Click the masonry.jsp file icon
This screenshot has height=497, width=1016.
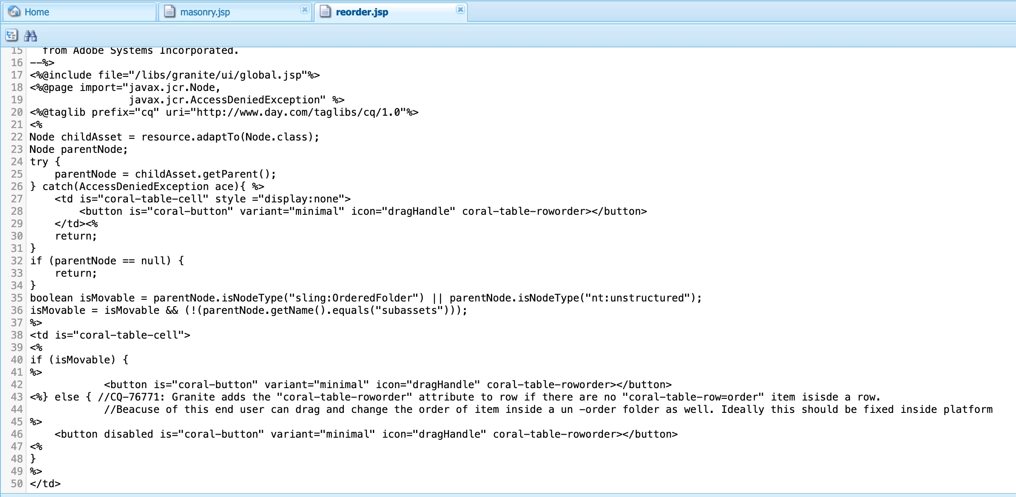170,12
